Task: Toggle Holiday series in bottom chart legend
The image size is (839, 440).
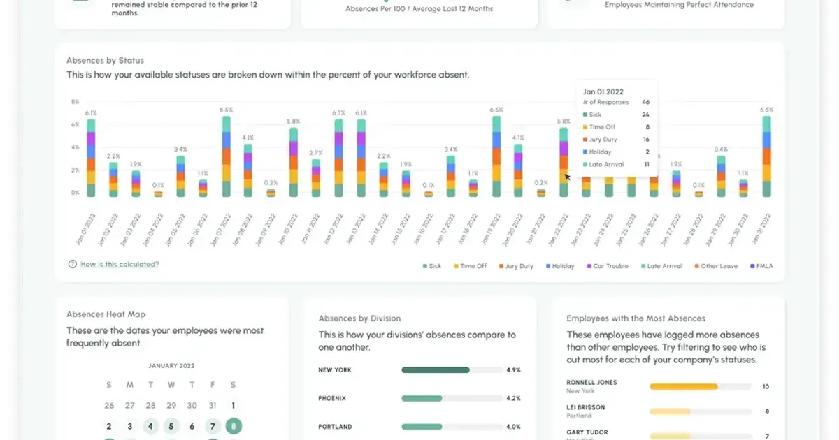Action: coord(559,266)
